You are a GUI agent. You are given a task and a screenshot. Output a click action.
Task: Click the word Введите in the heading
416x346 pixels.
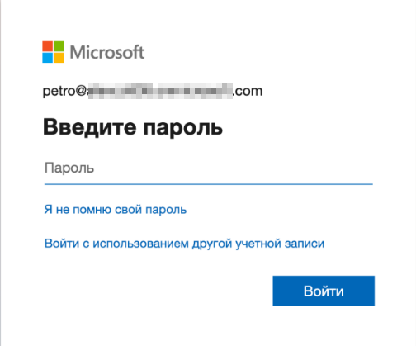(90, 126)
